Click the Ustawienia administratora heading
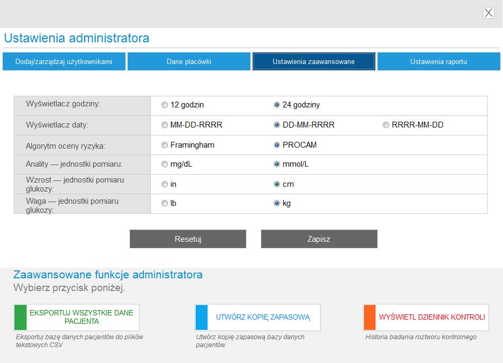 pos(76,38)
